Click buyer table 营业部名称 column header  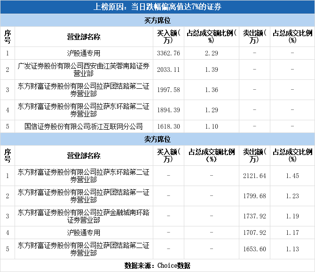[x=84, y=37]
